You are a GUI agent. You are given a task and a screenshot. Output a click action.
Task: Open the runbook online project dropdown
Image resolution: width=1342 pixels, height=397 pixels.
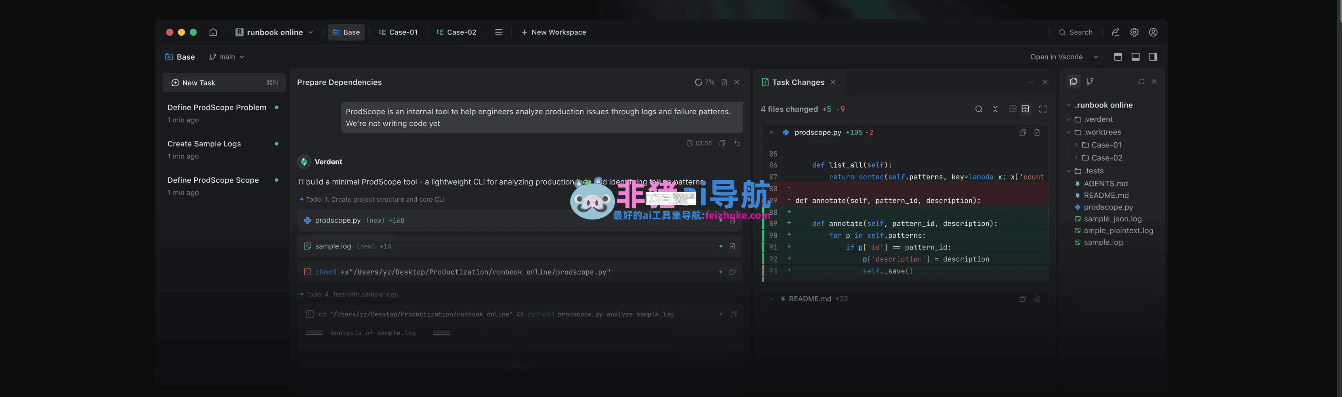pos(274,32)
